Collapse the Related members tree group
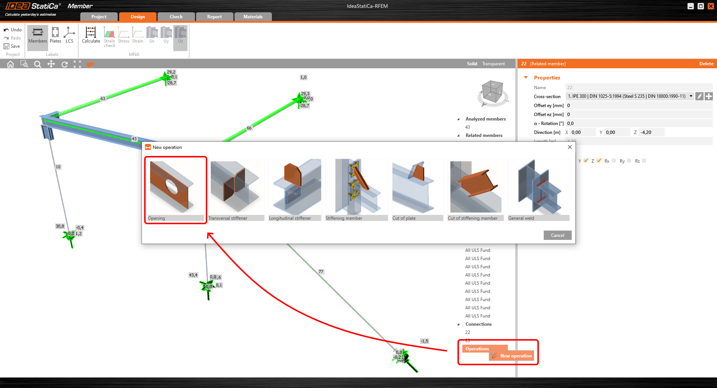 coord(459,135)
